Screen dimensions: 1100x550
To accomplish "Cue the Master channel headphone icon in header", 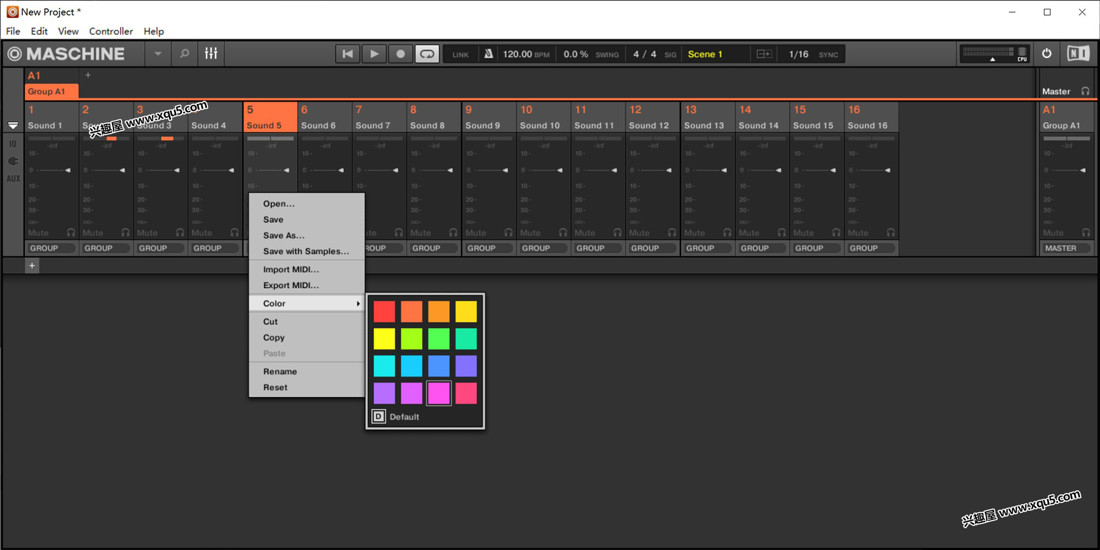I will pos(1085,91).
